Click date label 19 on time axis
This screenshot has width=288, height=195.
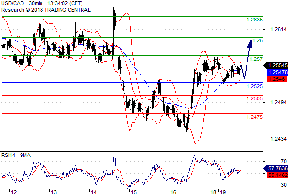(x=223, y=192)
